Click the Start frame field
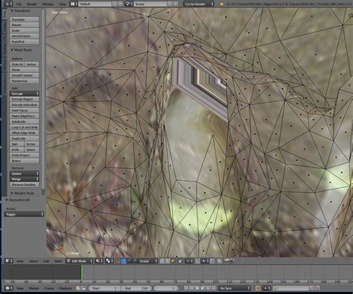This screenshot has width=353, height=294. click(104, 288)
